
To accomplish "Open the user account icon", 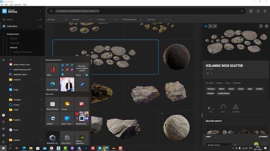I will click(x=265, y=11).
